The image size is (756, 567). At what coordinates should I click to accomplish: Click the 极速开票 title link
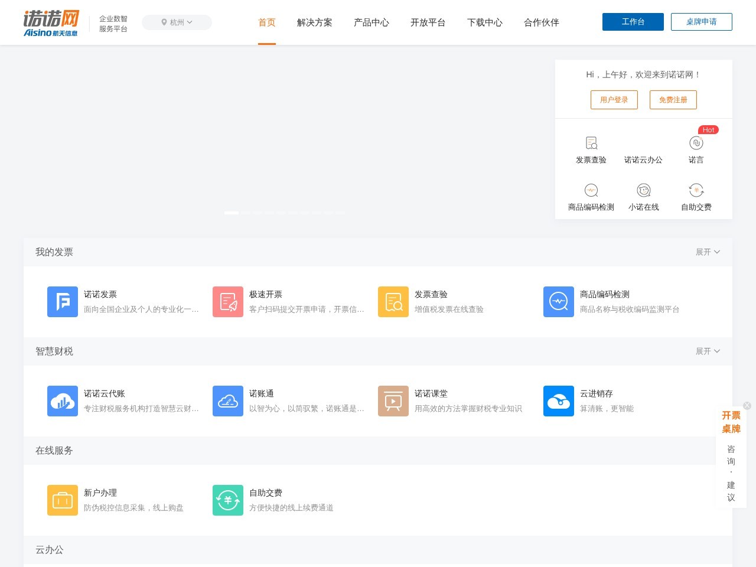tap(266, 294)
